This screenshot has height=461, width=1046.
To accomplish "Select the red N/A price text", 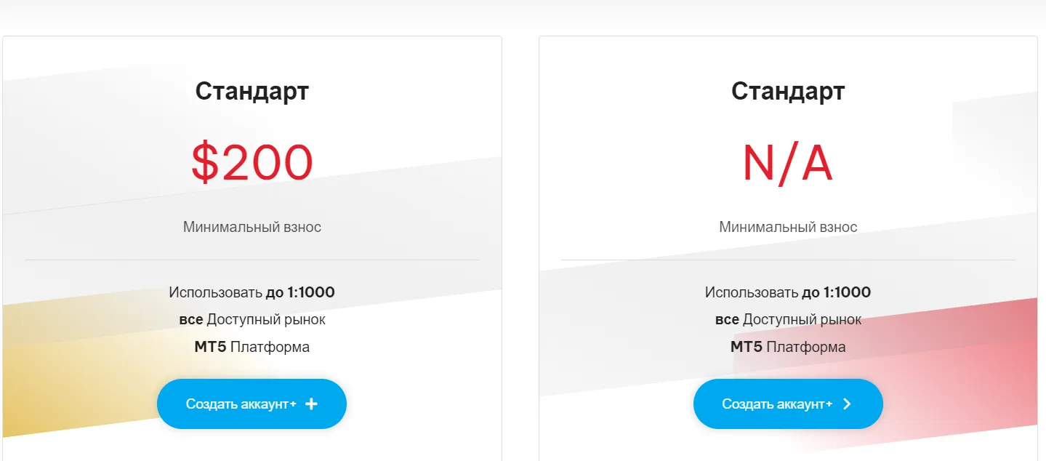I will click(788, 162).
